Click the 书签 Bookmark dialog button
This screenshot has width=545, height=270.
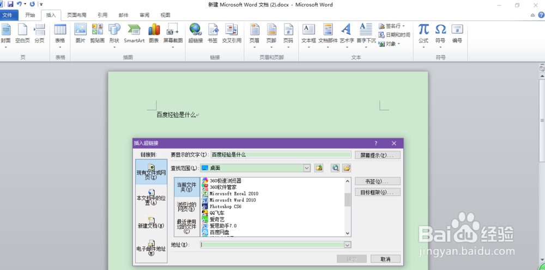(x=378, y=181)
